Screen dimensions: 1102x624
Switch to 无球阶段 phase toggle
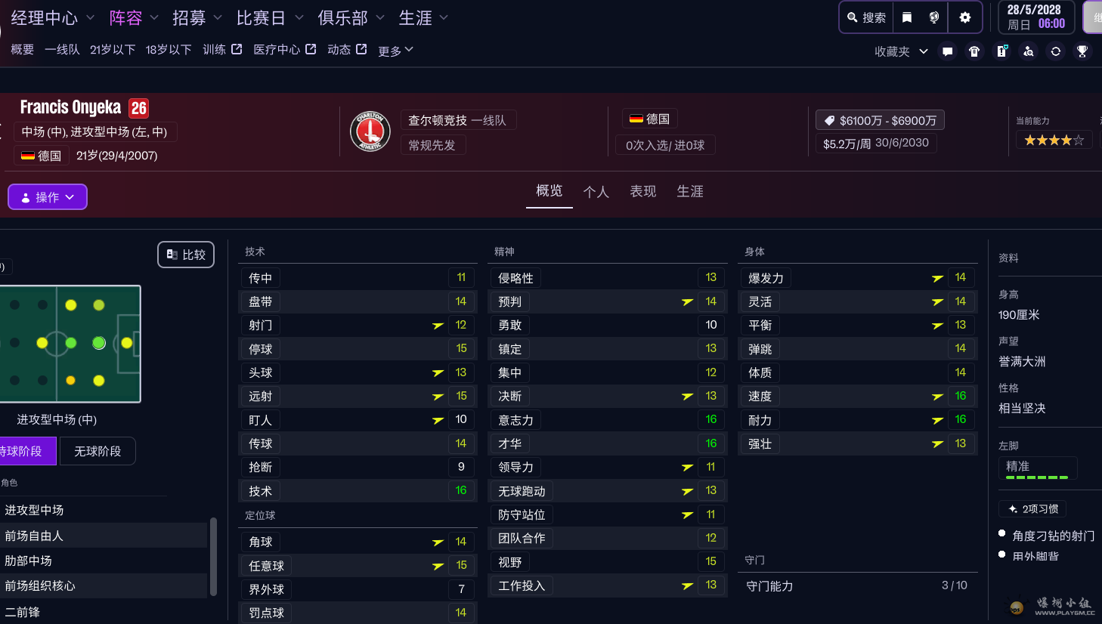pyautogui.click(x=98, y=451)
